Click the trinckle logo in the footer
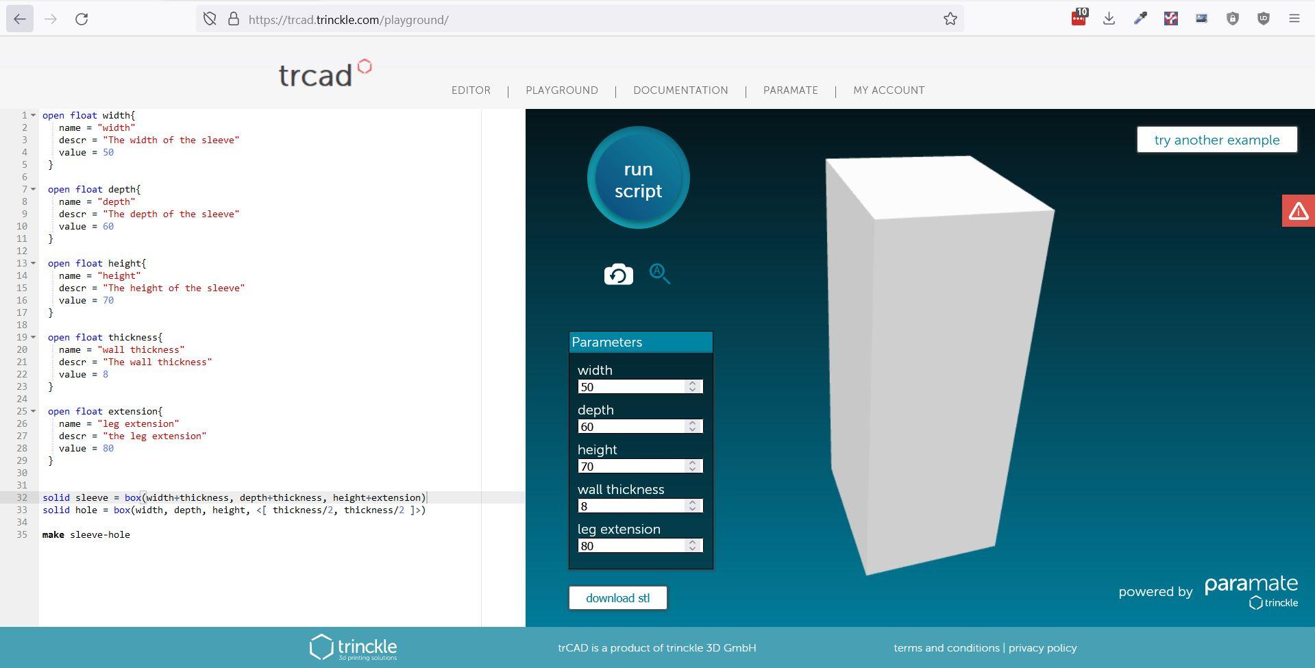The height and width of the screenshot is (668, 1315). pyautogui.click(x=354, y=647)
